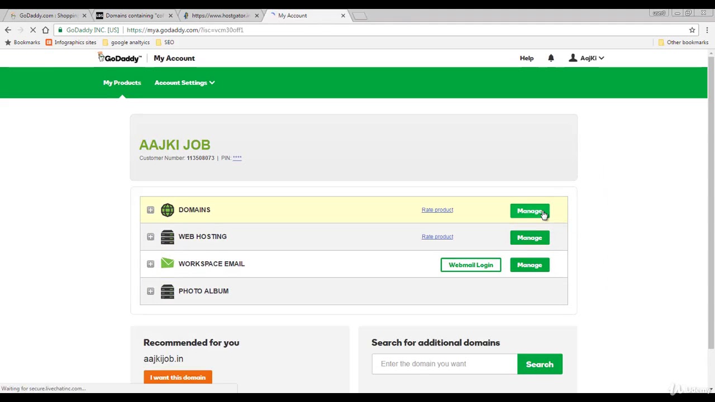Open the Bookmarks star shortcut
Screen dimensions: 715x402
[x=23, y=42]
